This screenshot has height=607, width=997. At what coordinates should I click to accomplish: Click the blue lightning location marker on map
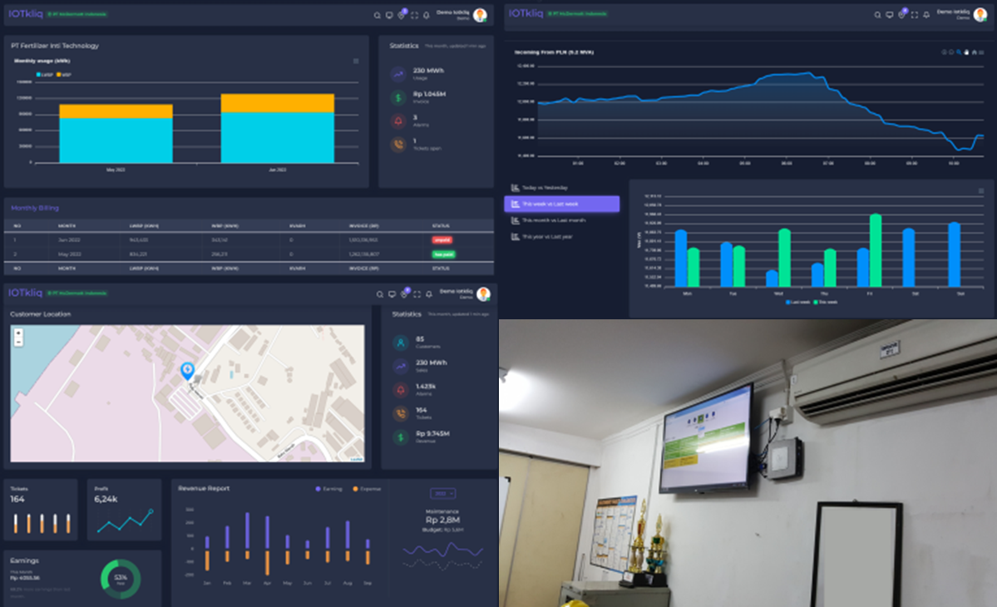pyautogui.click(x=188, y=371)
